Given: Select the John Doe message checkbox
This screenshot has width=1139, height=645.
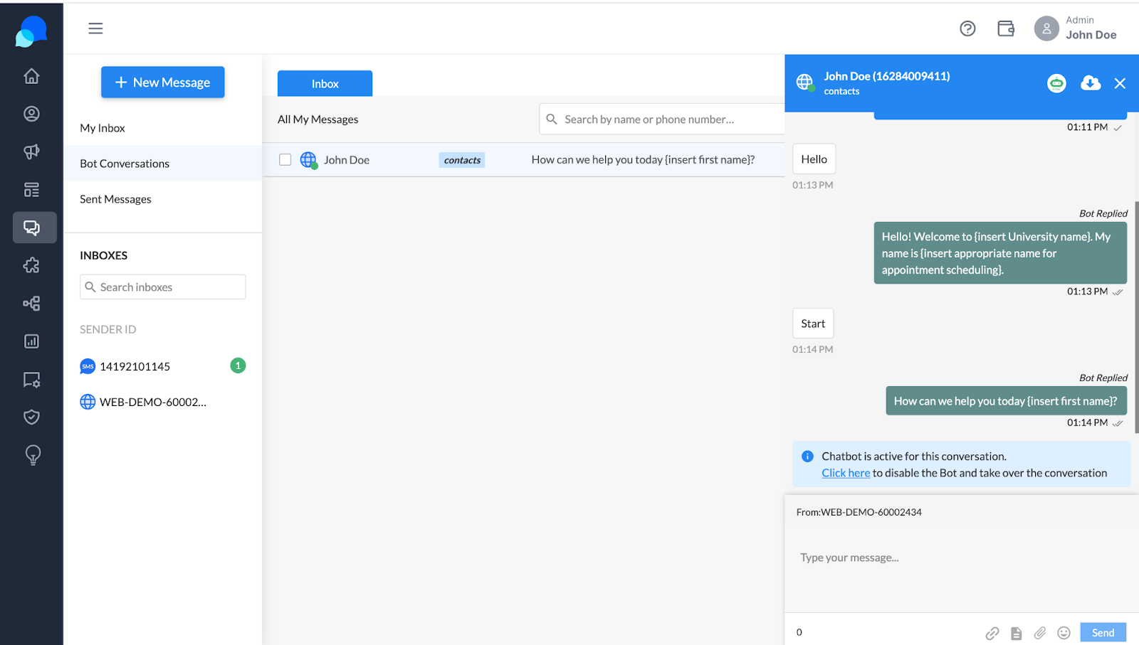Looking at the screenshot, I should [285, 160].
